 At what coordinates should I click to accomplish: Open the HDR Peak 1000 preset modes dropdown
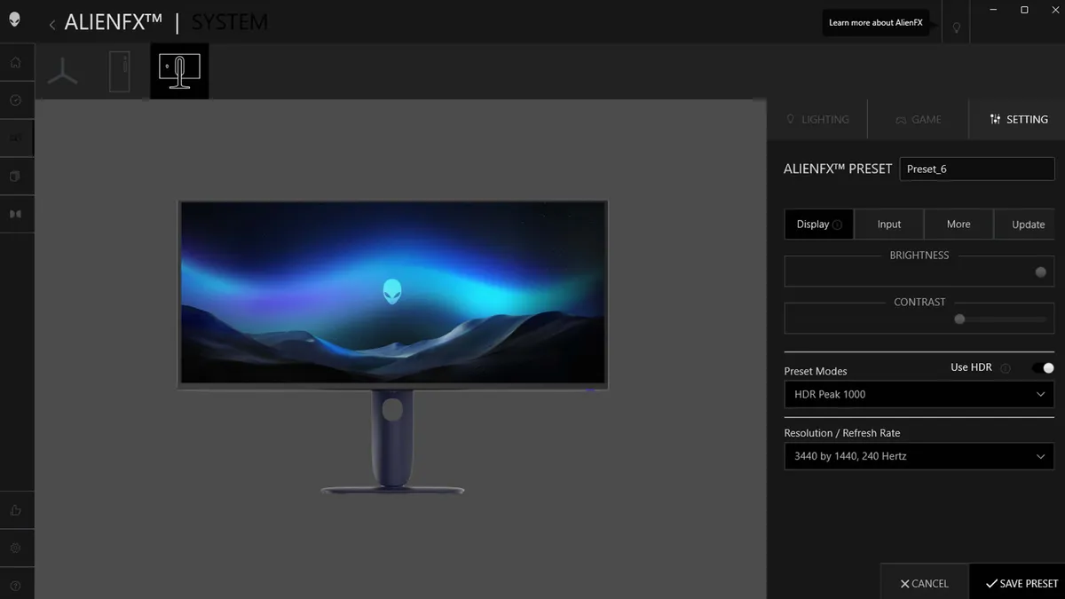coord(919,394)
